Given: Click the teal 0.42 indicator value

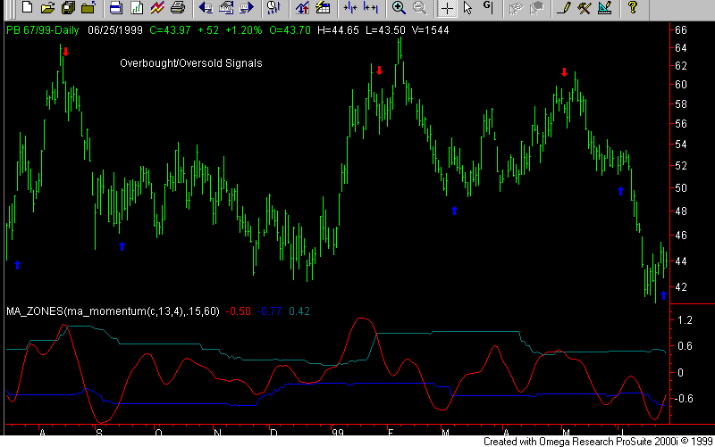Looking at the screenshot, I should coord(299,311).
